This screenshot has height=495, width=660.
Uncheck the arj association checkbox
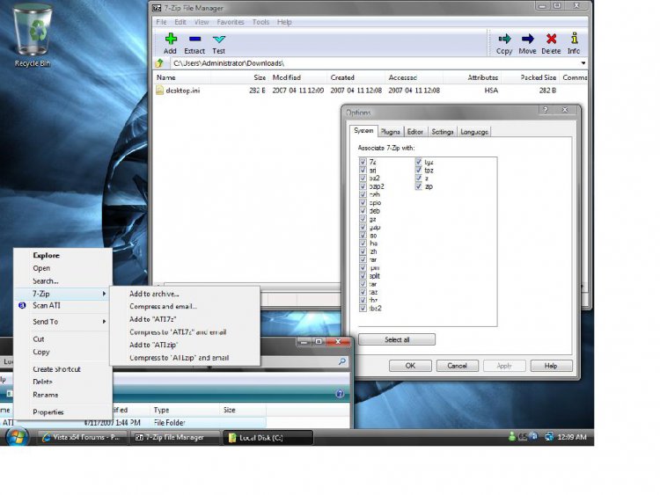click(x=363, y=170)
